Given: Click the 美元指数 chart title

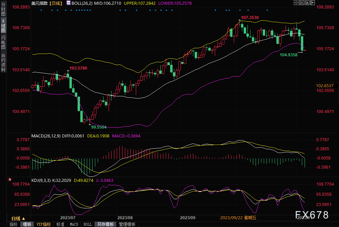Looking at the screenshot, I should [x=39, y=3].
